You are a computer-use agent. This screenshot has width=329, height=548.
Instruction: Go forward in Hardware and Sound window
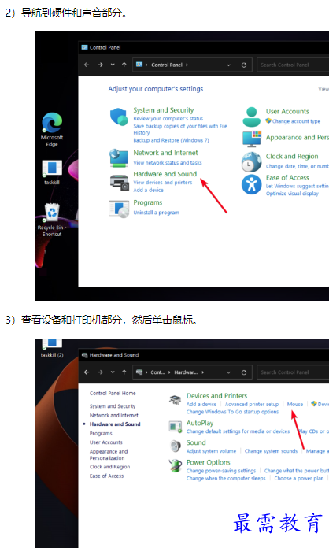[x=100, y=372]
